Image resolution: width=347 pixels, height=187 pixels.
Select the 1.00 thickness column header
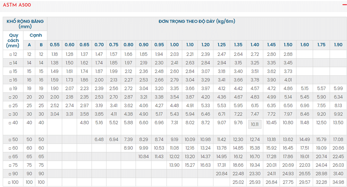pos(175,45)
